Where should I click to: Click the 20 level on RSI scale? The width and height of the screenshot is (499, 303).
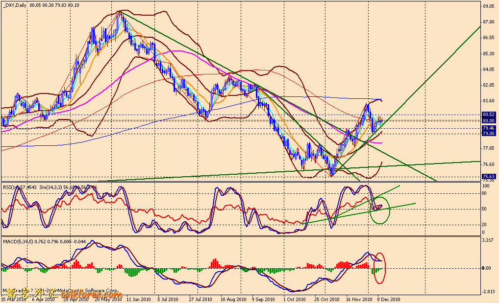(484, 225)
